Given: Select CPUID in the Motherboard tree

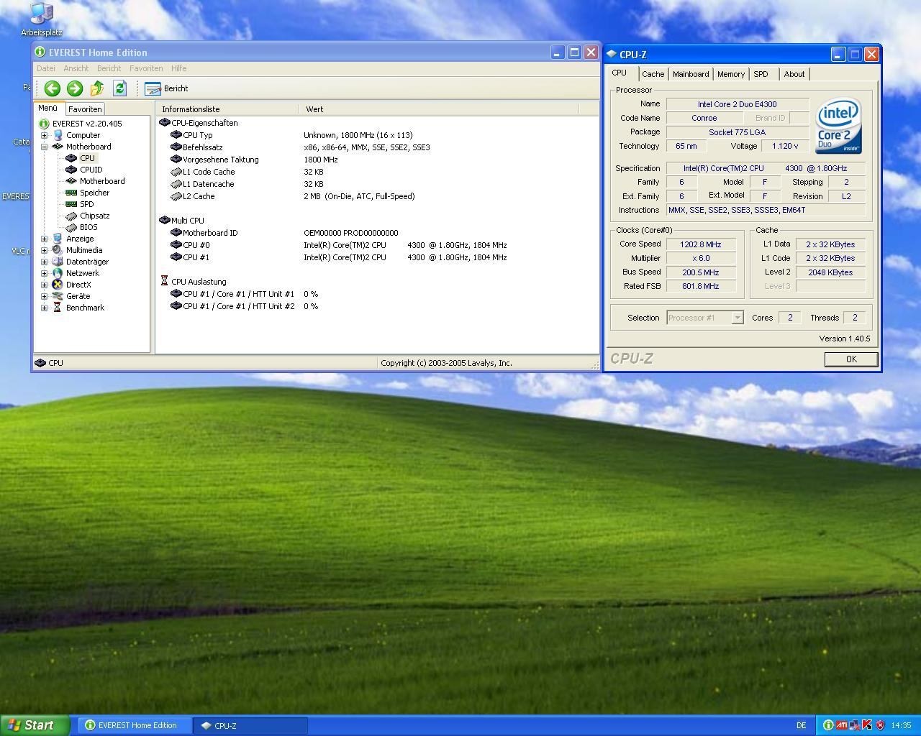Looking at the screenshot, I should [x=91, y=170].
